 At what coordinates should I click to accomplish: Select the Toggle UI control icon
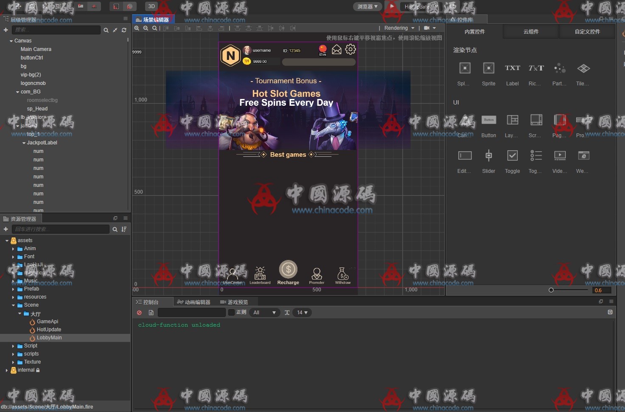click(512, 156)
